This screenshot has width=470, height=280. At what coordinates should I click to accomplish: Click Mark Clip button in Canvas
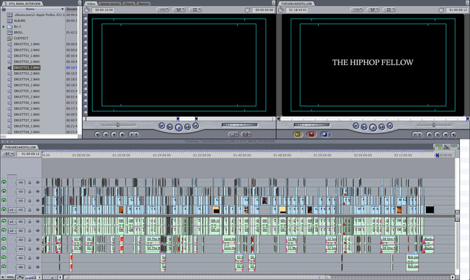point(445,135)
